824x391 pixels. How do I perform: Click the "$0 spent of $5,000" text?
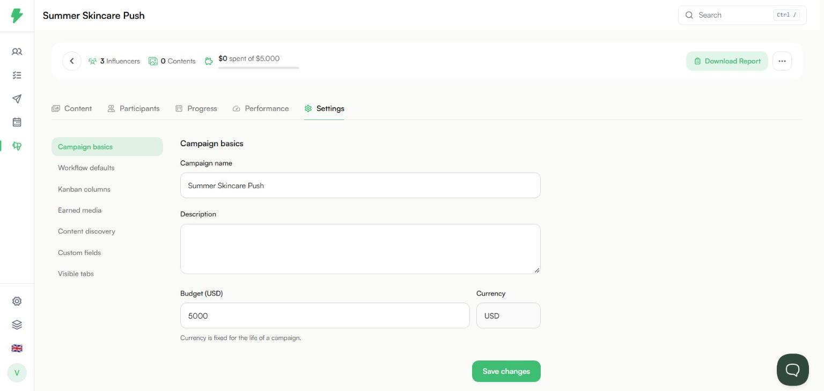249,58
